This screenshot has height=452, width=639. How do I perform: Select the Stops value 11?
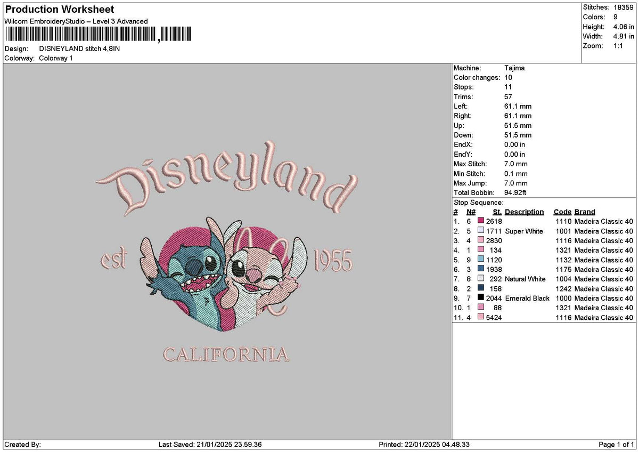pos(508,87)
